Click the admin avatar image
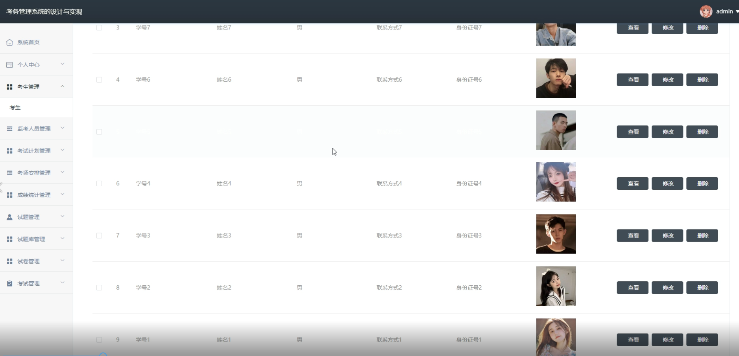739x356 pixels. [706, 11]
